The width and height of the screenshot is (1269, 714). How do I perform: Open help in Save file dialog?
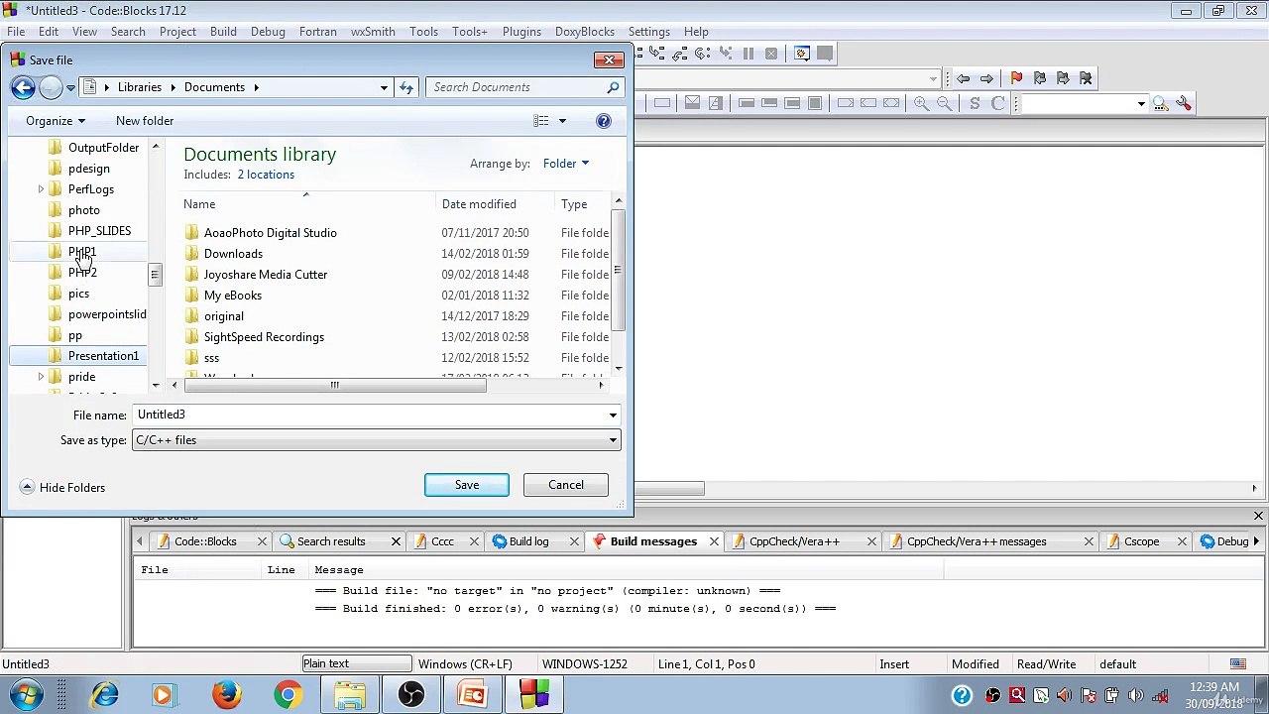coord(603,121)
